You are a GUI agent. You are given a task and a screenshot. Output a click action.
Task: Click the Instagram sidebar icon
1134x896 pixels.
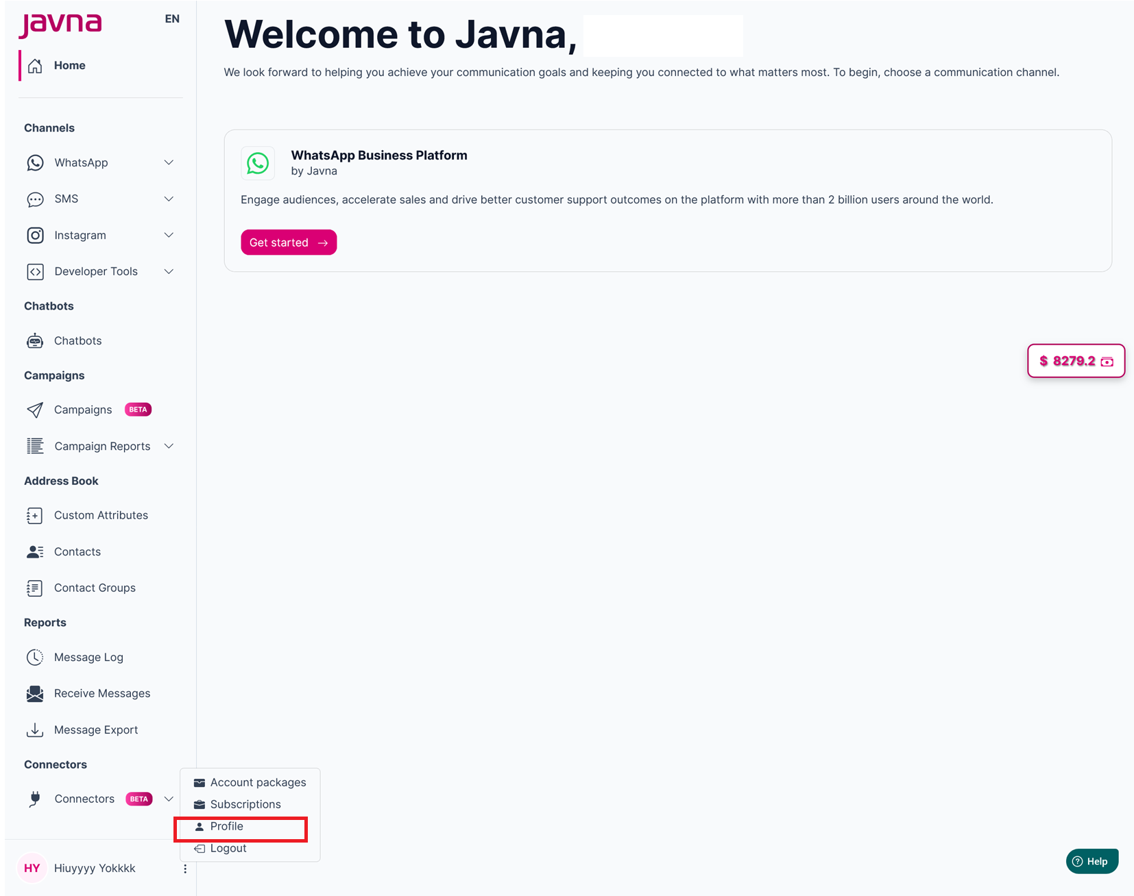pos(35,236)
